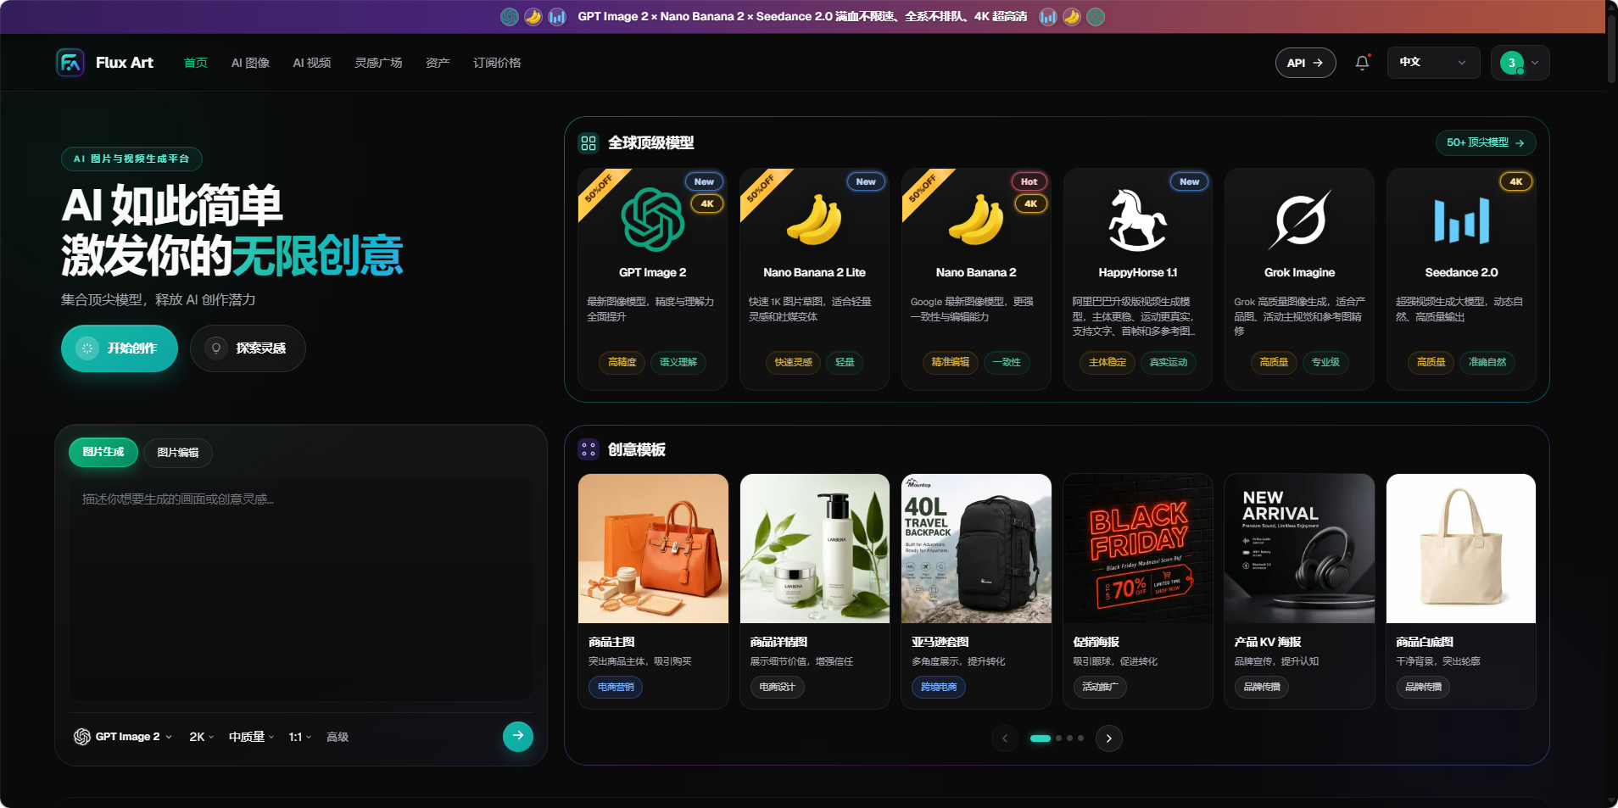The width and height of the screenshot is (1618, 808).
Task: Open the notification bell
Action: pos(1362,63)
